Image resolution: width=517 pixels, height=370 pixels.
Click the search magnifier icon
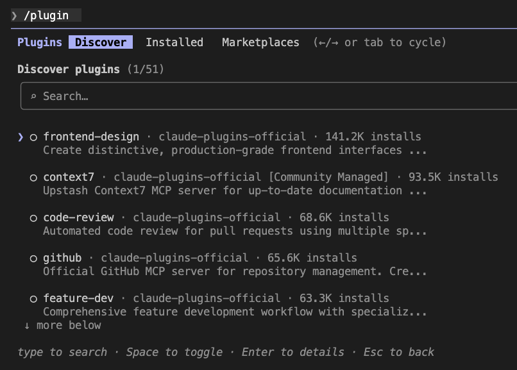[x=33, y=96]
